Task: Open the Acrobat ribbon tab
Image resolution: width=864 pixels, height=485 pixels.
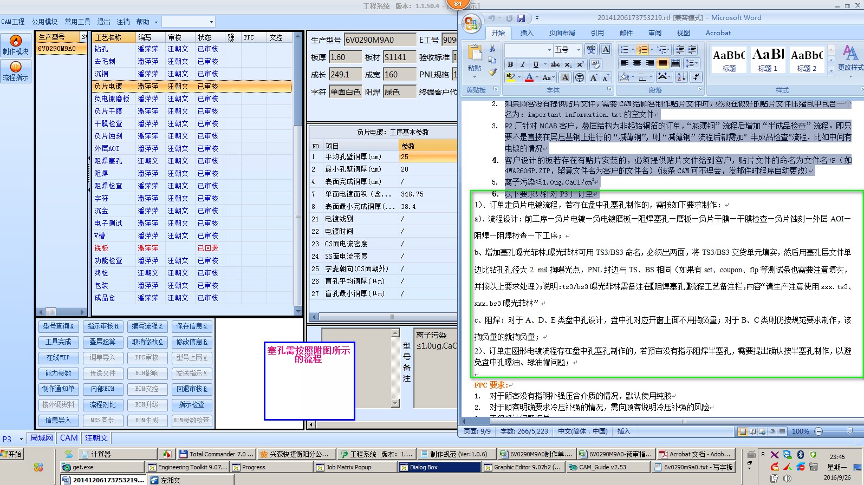Action: click(718, 33)
